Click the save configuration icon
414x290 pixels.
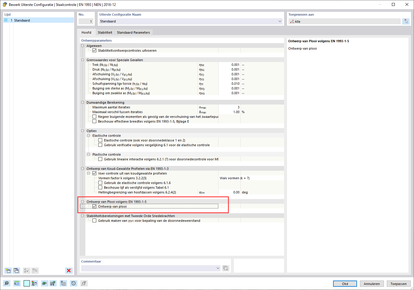pos(53,283)
